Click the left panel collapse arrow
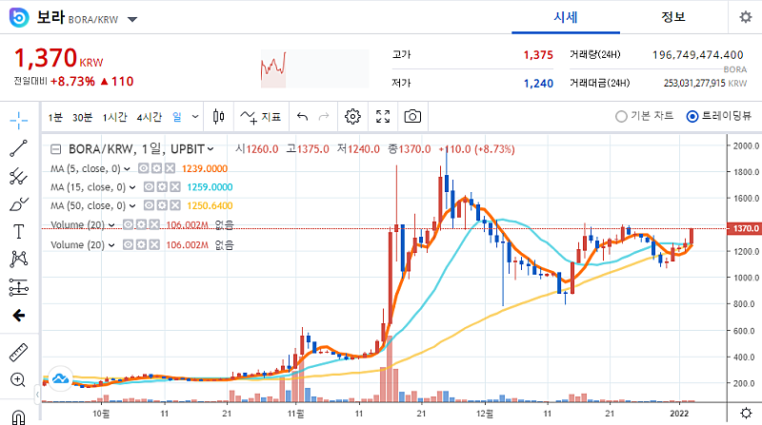This screenshot has width=762, height=425. (37, 395)
